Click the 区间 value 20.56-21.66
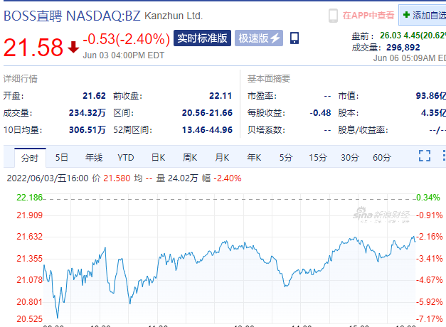This screenshot has width=446, height=327. 207,113
